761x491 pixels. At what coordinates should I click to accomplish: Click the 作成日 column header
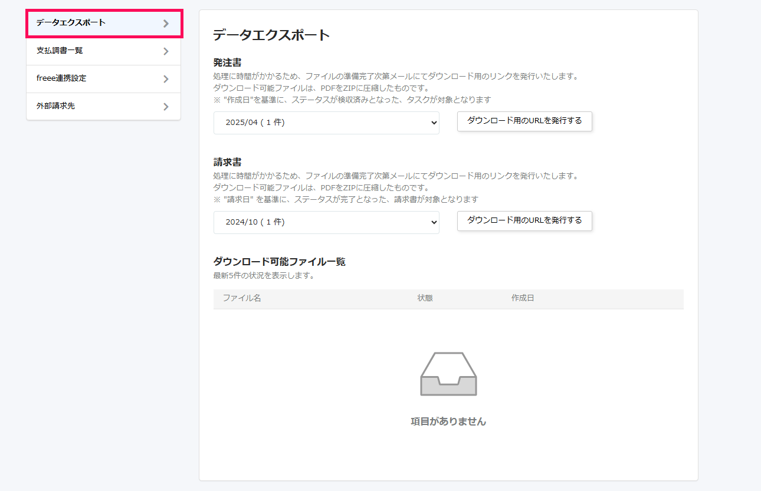(523, 298)
